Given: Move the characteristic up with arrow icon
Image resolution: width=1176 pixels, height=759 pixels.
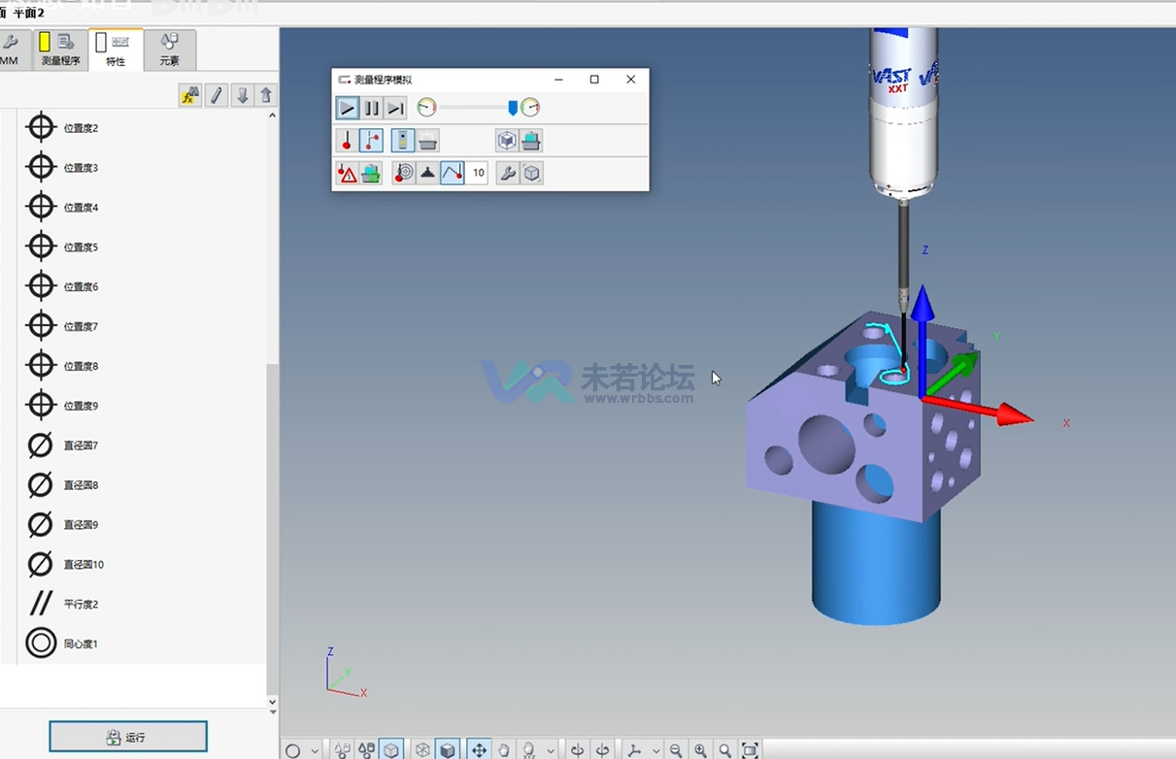Looking at the screenshot, I should point(267,95).
